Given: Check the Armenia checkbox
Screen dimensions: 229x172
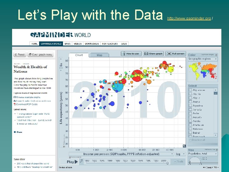Looking at the screenshot, I should pos(190,109).
